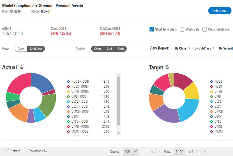Viewport: 233px width, 156px height.
Task: Click the UMCB legend marker in the Actual list
Action: coord(68,112)
